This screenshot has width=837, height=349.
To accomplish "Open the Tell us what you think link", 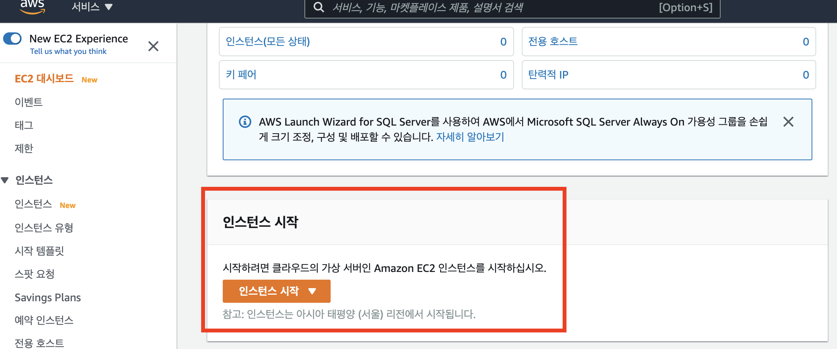I will [x=68, y=51].
